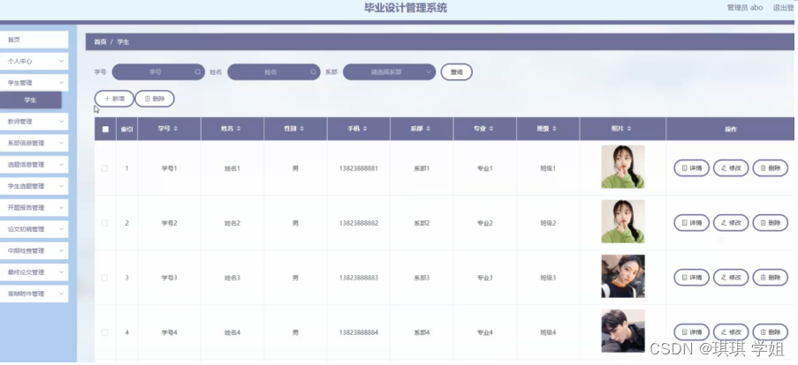This screenshot has width=798, height=365.
Task: Open the 请选择系部 dropdown
Action: coord(390,72)
